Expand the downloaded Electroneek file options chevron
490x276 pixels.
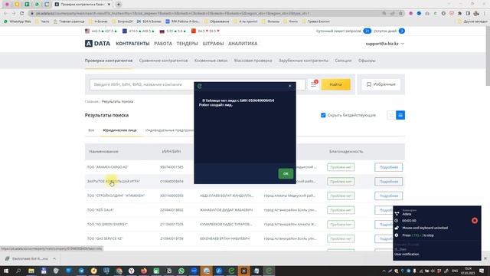(54, 258)
